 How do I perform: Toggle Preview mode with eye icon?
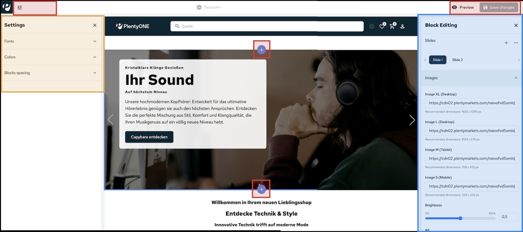point(463,8)
